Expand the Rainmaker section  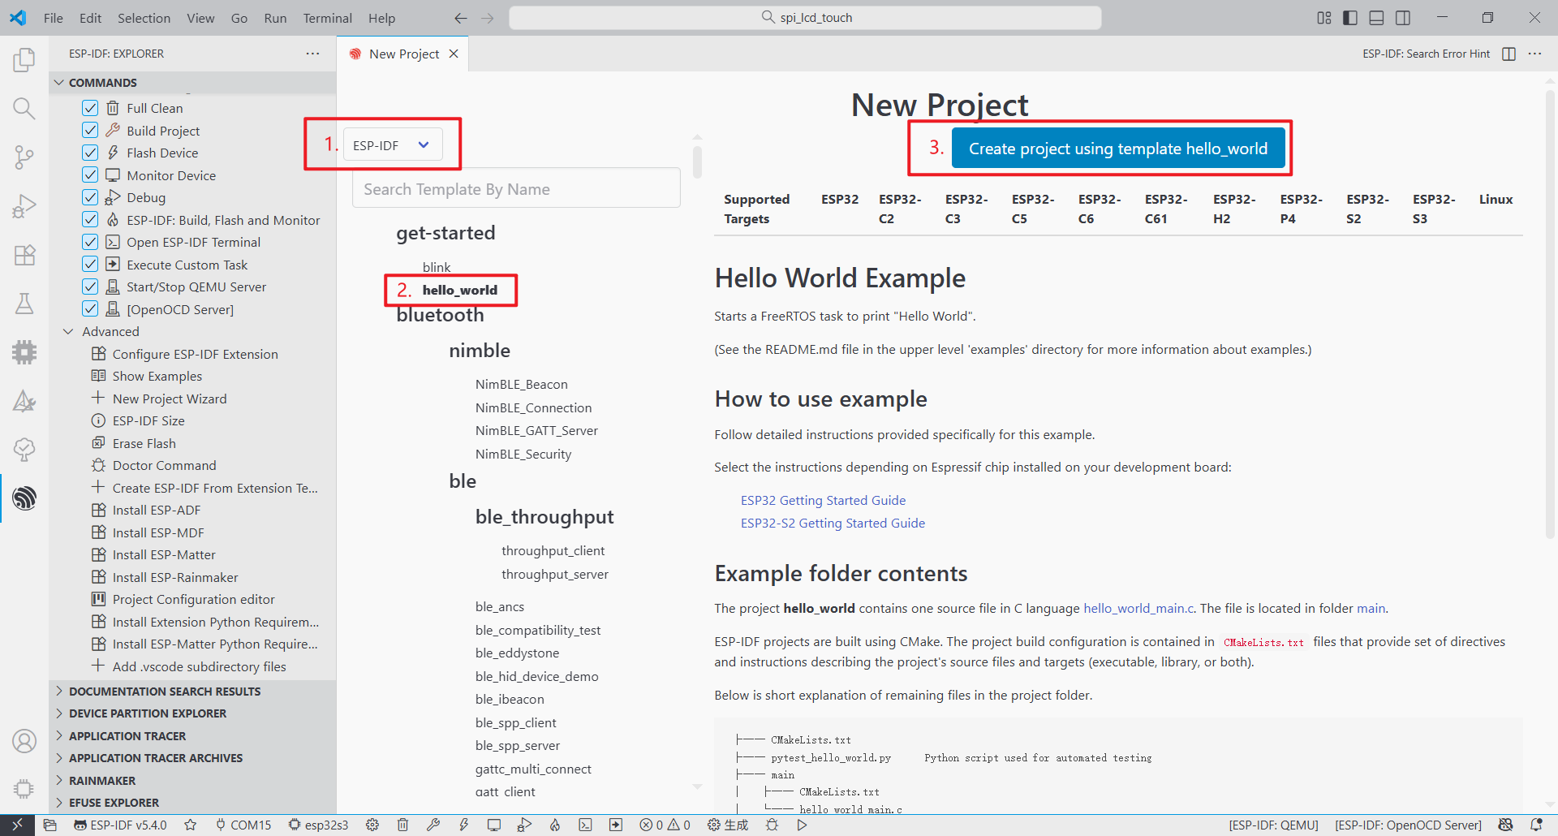pos(192,781)
